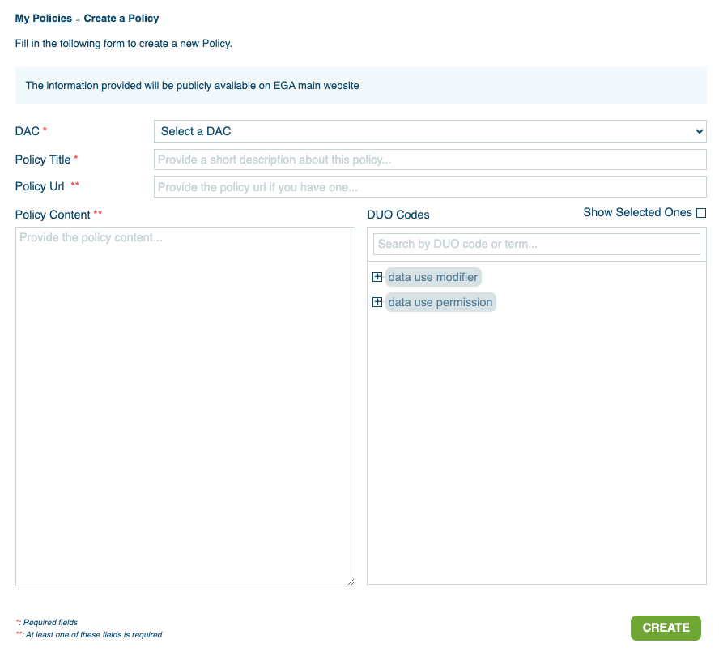This screenshot has height=656, width=719.
Task: Click inside the Policy Content text area
Action: (185, 405)
